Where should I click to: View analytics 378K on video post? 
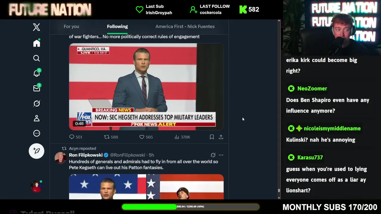click(x=182, y=137)
